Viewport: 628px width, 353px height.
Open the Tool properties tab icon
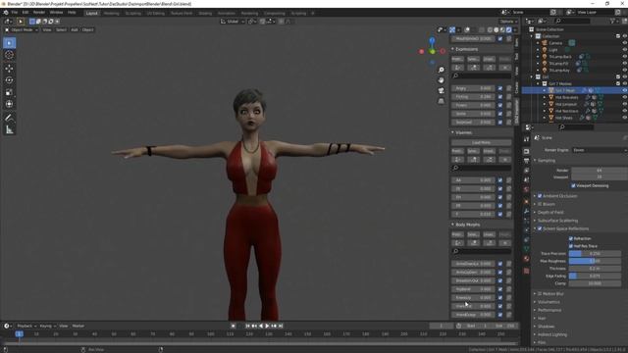point(526,139)
